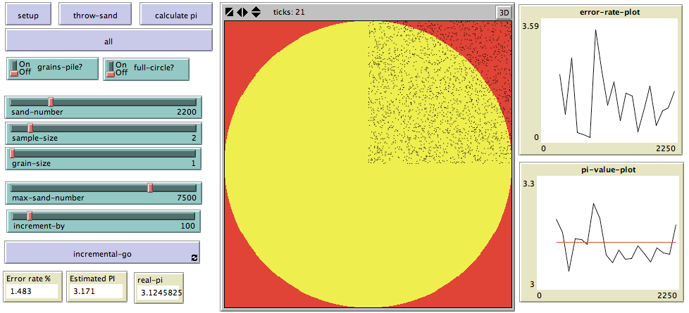Screen dimensions: 689x313
Task: Click the view corner resize icon
Action: tap(230, 12)
